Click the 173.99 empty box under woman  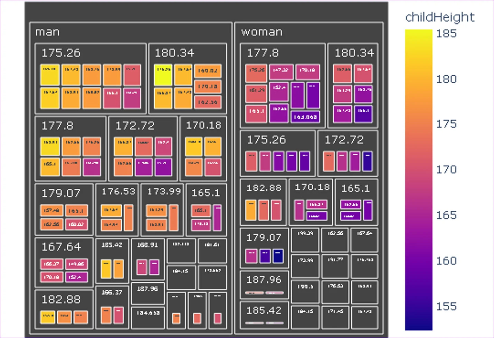[x=305, y=266]
